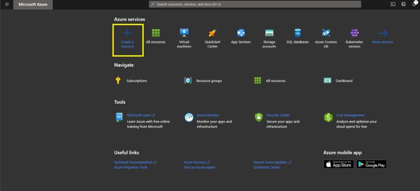The height and width of the screenshot is (191, 420).
Task: Open the Subscriptions link
Action: point(136,81)
